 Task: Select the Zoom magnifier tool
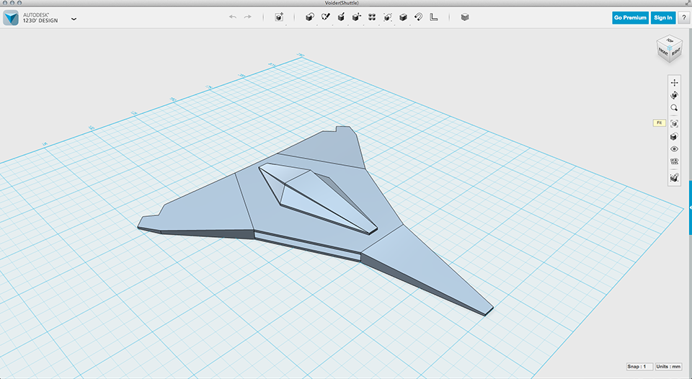674,107
